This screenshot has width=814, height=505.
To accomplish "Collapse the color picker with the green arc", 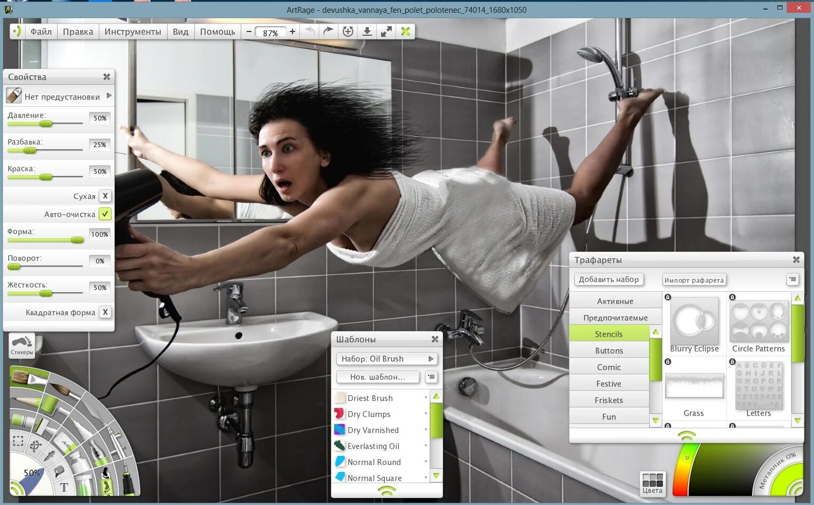I will point(796,487).
